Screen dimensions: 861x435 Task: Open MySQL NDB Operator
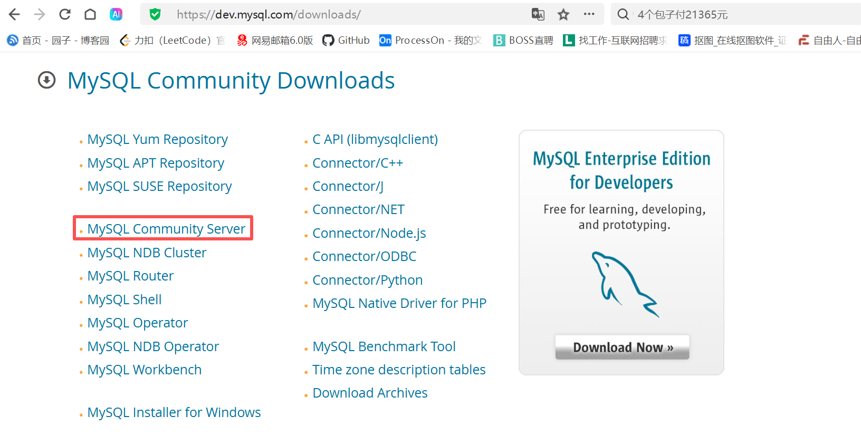point(153,346)
